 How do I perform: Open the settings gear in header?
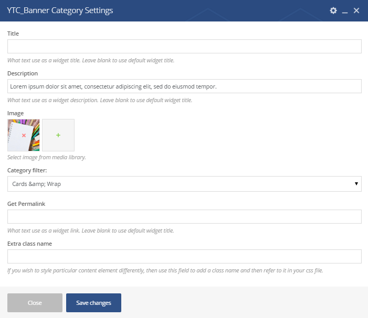333,10
